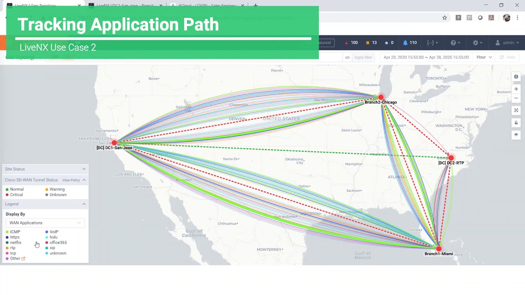
Task: Click the VoIP legend color dot
Action: pos(47,232)
